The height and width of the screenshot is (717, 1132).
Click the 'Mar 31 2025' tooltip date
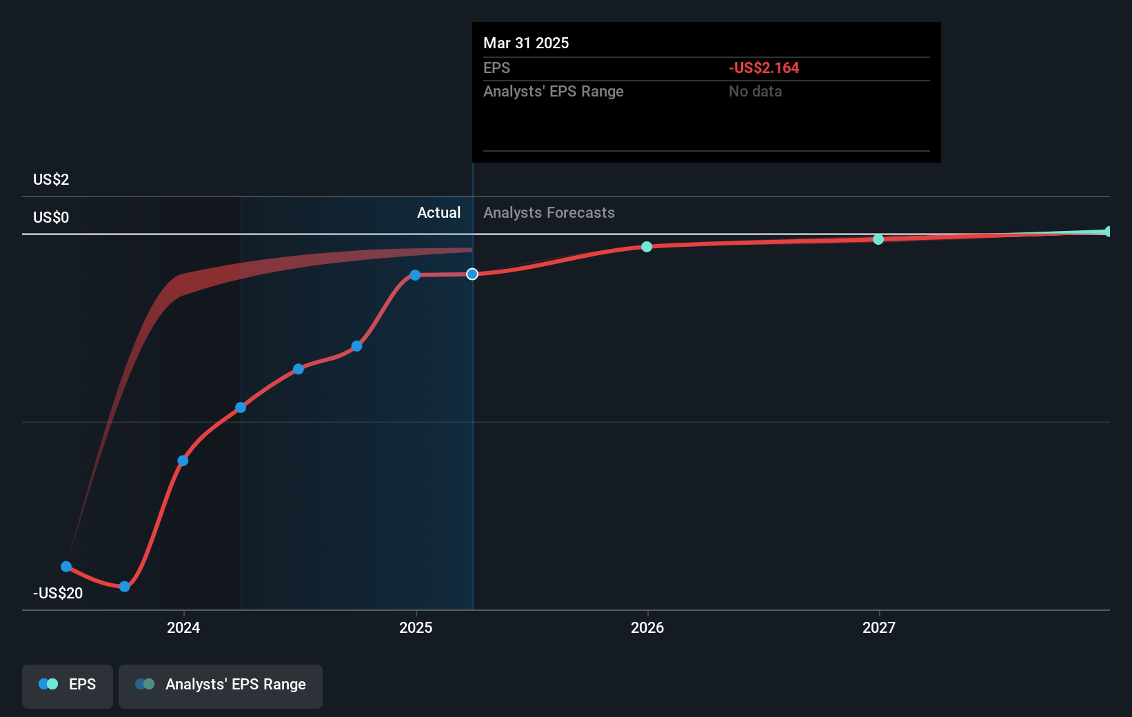point(526,43)
